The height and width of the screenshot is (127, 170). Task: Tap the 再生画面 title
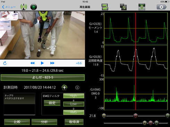coord(85,7)
